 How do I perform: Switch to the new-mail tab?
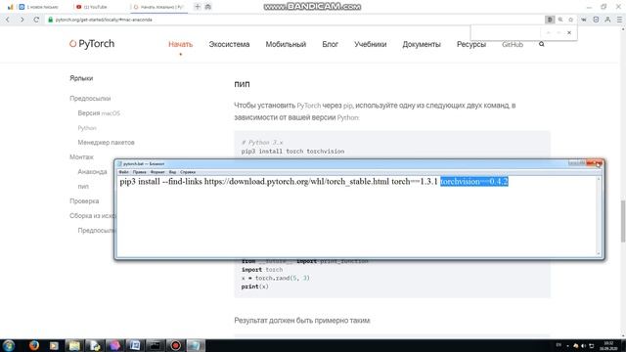coord(39,7)
